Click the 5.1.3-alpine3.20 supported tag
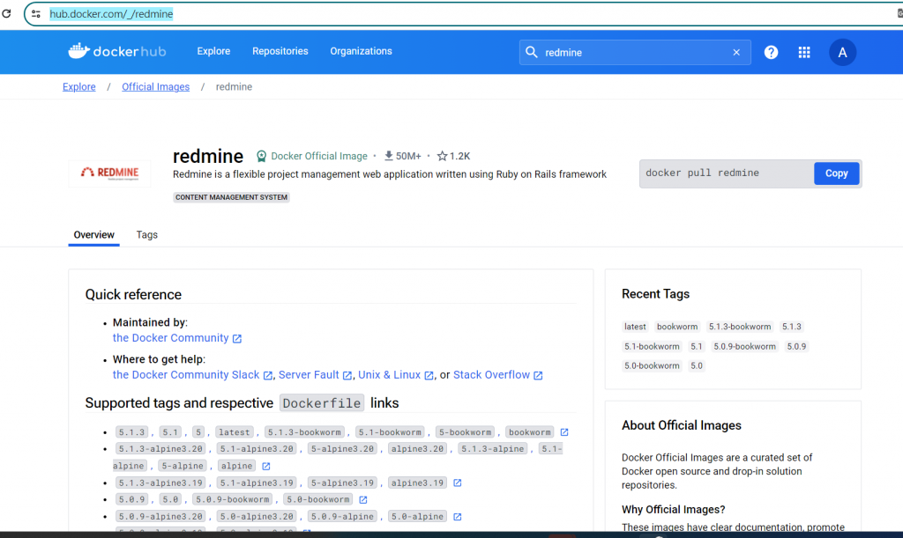This screenshot has height=538, width=903. point(160,449)
